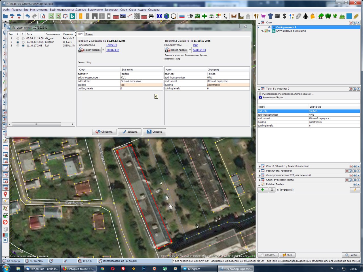Open the search magnifier toolbar icon
The height and width of the screenshot is (272, 363).
click(x=43, y=16)
